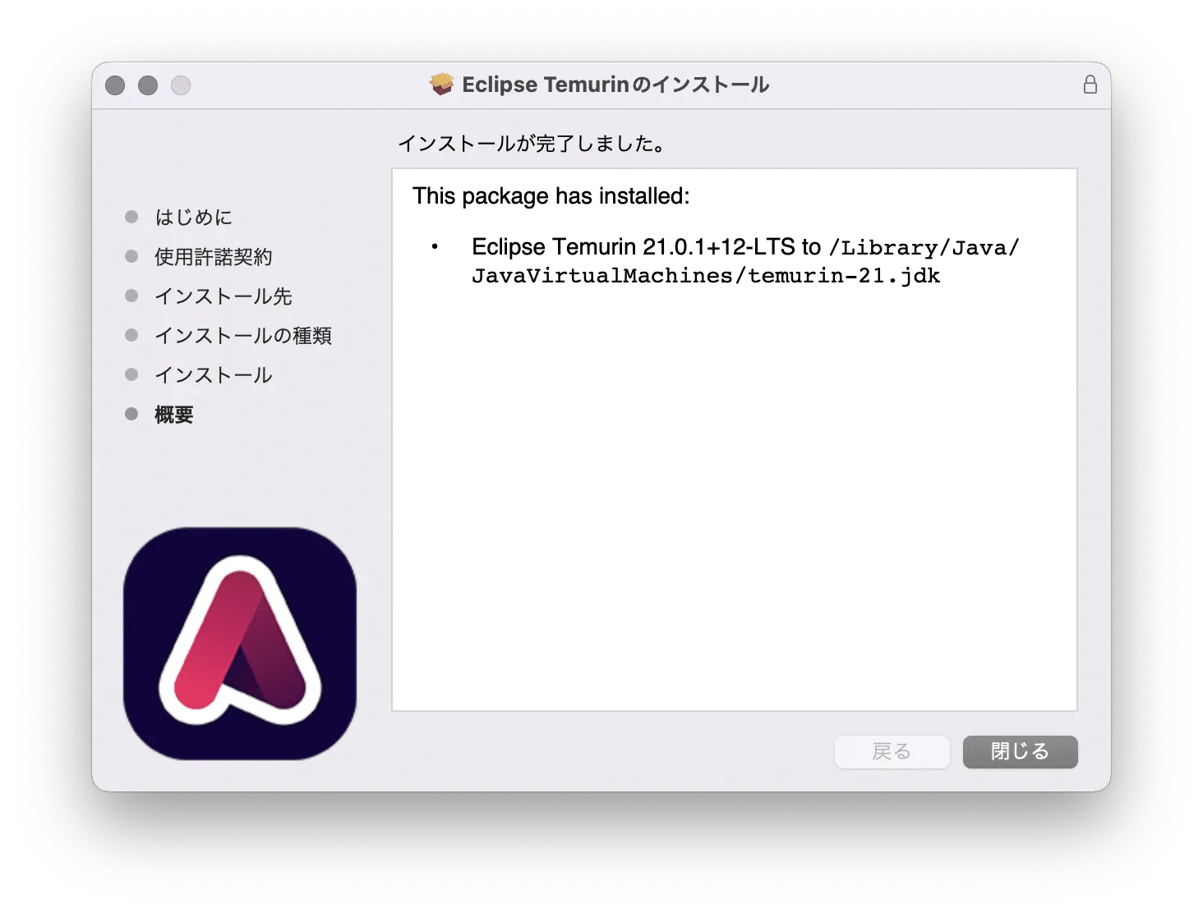Click the インストールが完了しました。 heading
This screenshot has height=913, width=1203.
tap(532, 144)
